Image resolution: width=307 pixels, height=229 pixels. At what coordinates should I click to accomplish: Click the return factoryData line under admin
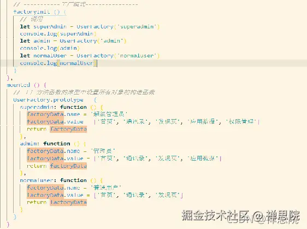57,166
